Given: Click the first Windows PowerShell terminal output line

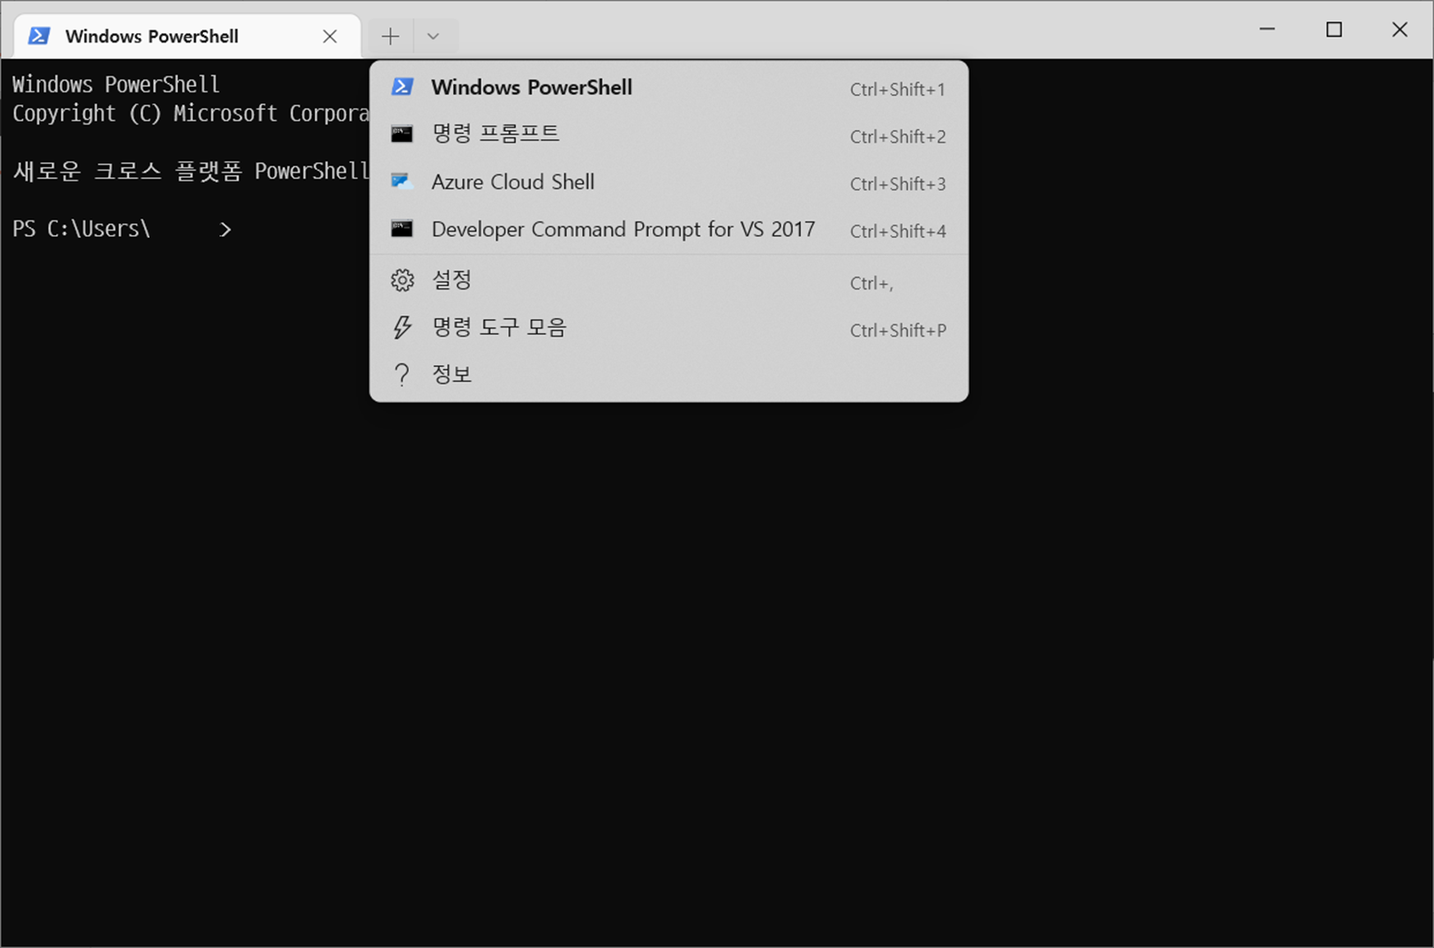Looking at the screenshot, I should (116, 85).
